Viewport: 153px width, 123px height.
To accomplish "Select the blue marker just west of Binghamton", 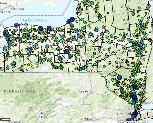I will click(83, 68).
